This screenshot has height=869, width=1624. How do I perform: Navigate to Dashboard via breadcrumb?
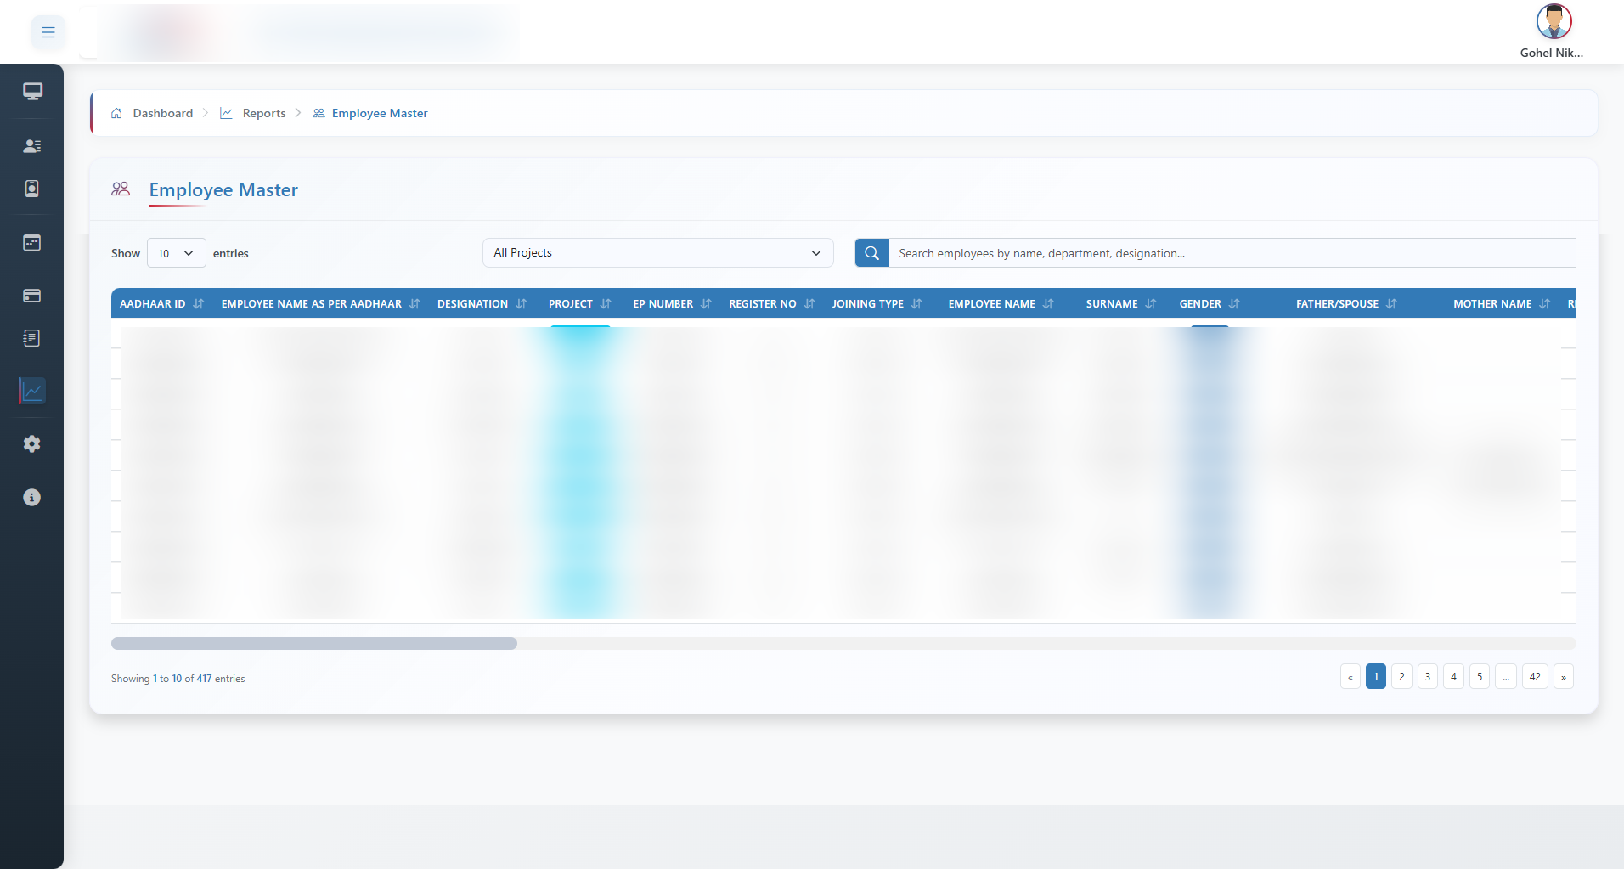[x=162, y=112]
